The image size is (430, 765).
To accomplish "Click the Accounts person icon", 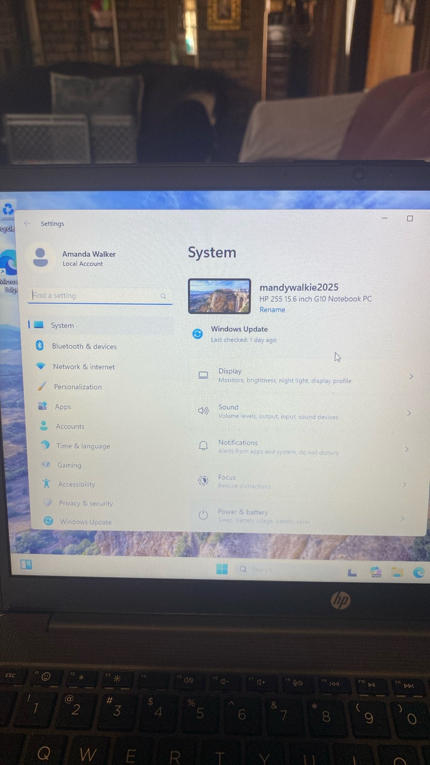I will [44, 426].
